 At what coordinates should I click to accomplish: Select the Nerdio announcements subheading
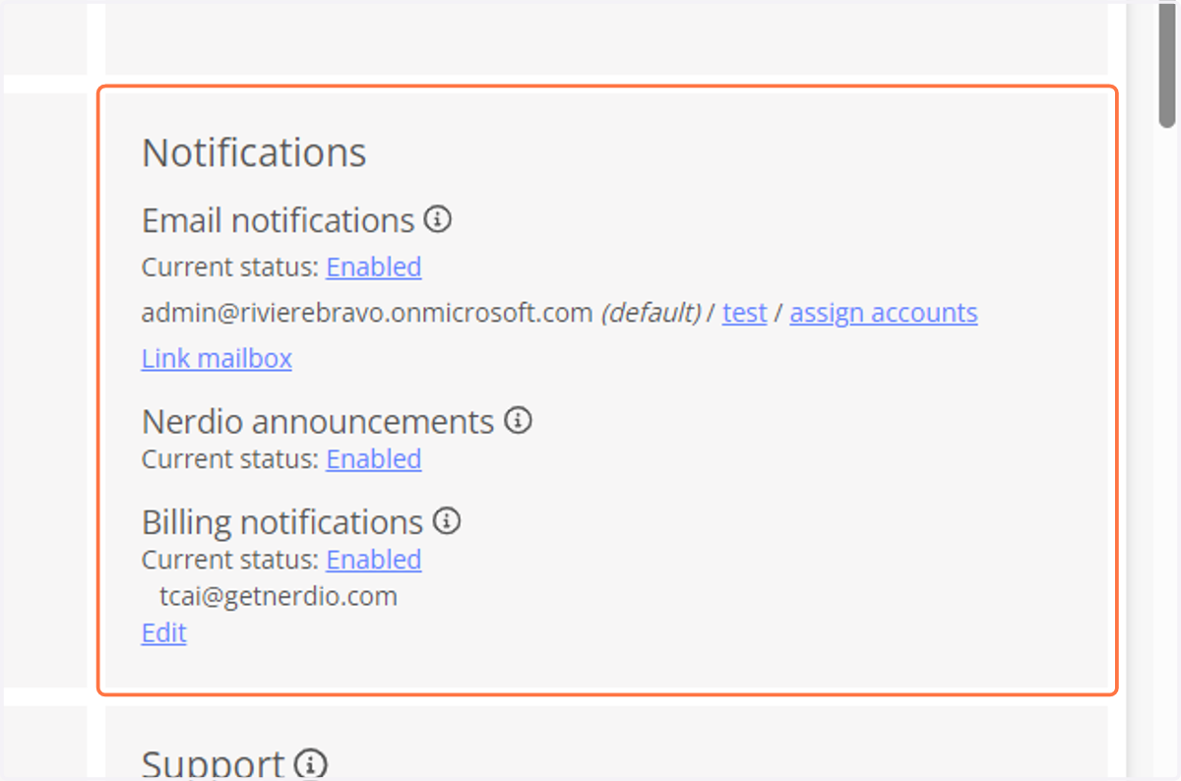(x=318, y=422)
